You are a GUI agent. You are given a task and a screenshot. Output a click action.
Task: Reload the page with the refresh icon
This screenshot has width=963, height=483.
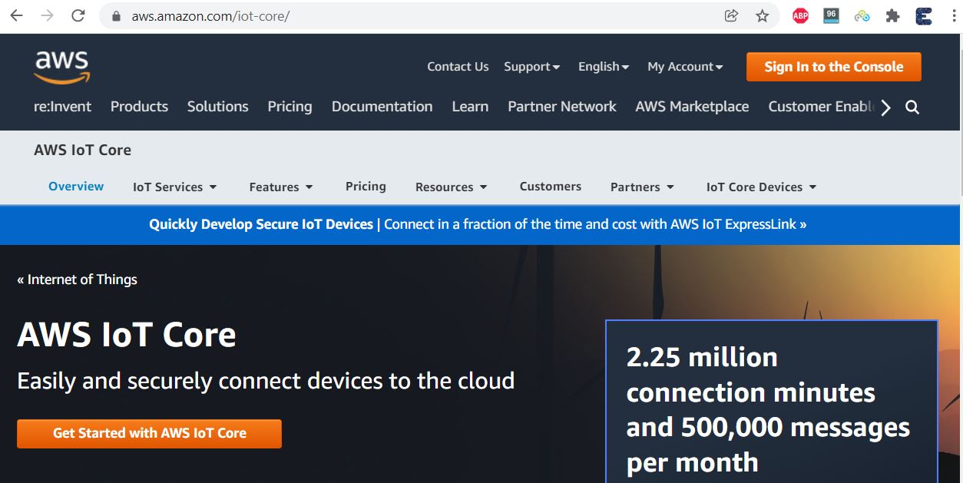[x=78, y=15]
